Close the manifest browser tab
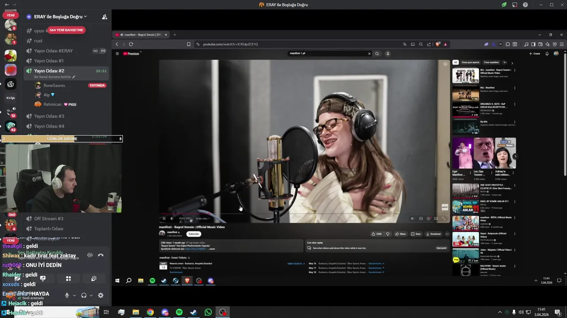The image size is (567, 318). tap(166, 34)
